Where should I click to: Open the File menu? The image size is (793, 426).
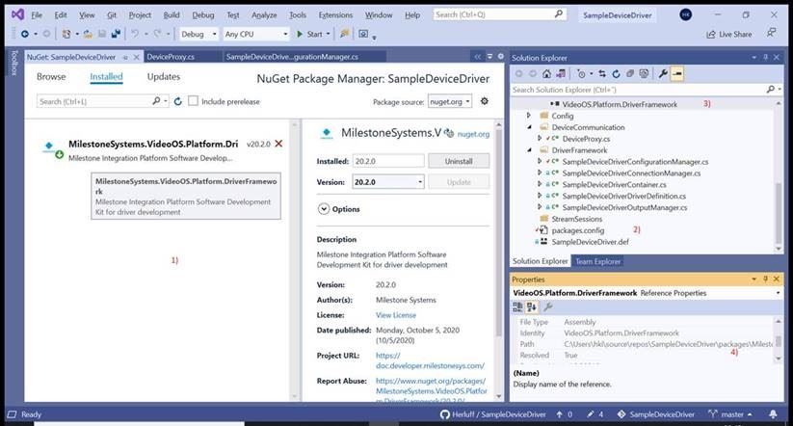point(37,14)
